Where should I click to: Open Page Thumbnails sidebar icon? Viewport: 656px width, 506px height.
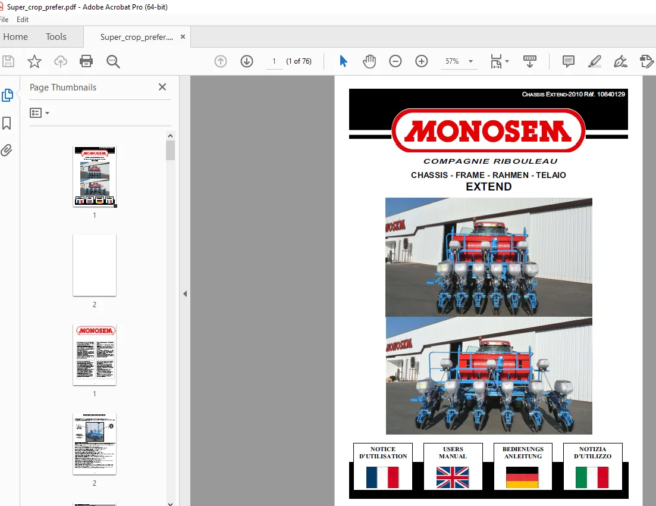7,95
